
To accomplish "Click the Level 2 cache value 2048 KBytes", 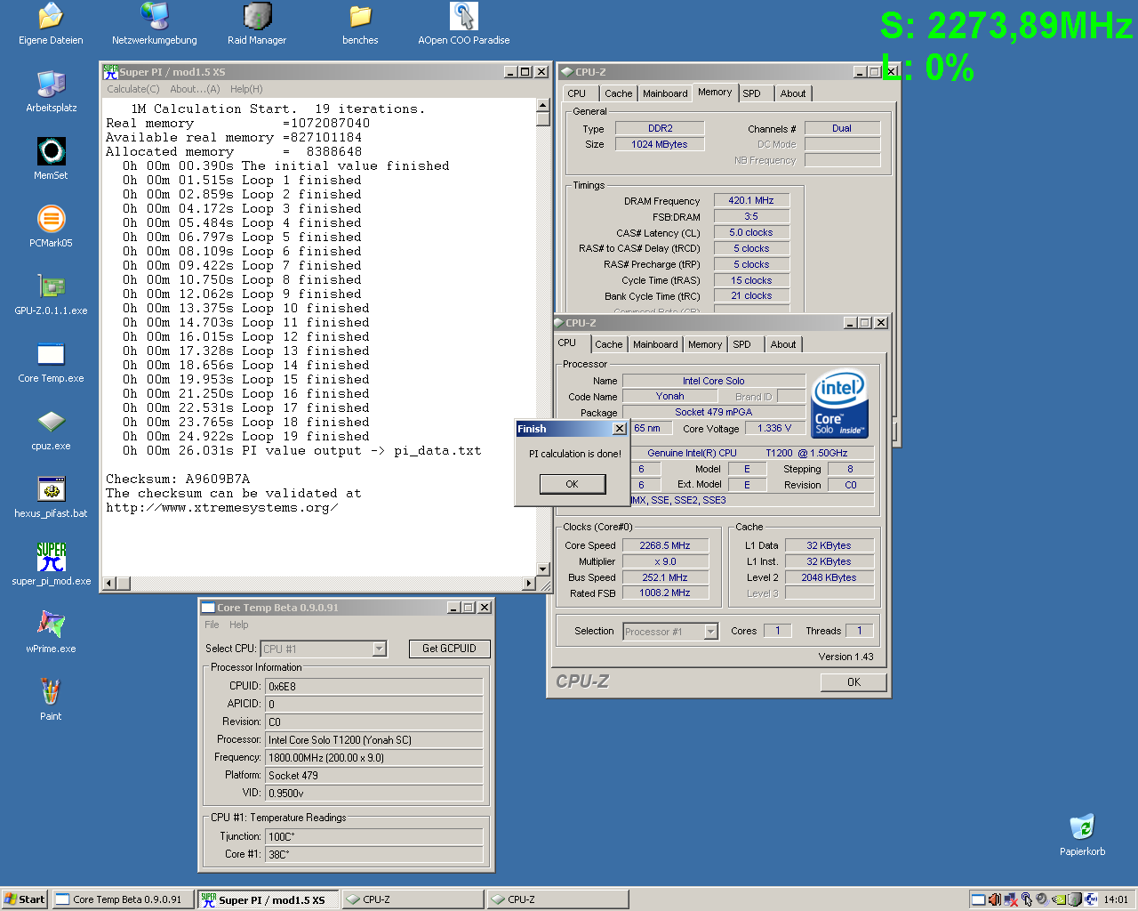I will click(829, 577).
